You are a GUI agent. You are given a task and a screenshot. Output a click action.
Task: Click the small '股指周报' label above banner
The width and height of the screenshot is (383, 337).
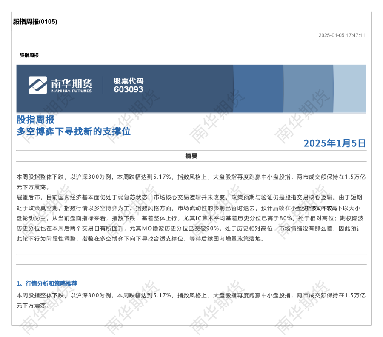tap(29, 55)
